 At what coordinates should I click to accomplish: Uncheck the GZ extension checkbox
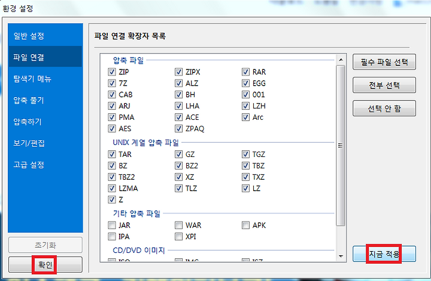(x=178, y=154)
